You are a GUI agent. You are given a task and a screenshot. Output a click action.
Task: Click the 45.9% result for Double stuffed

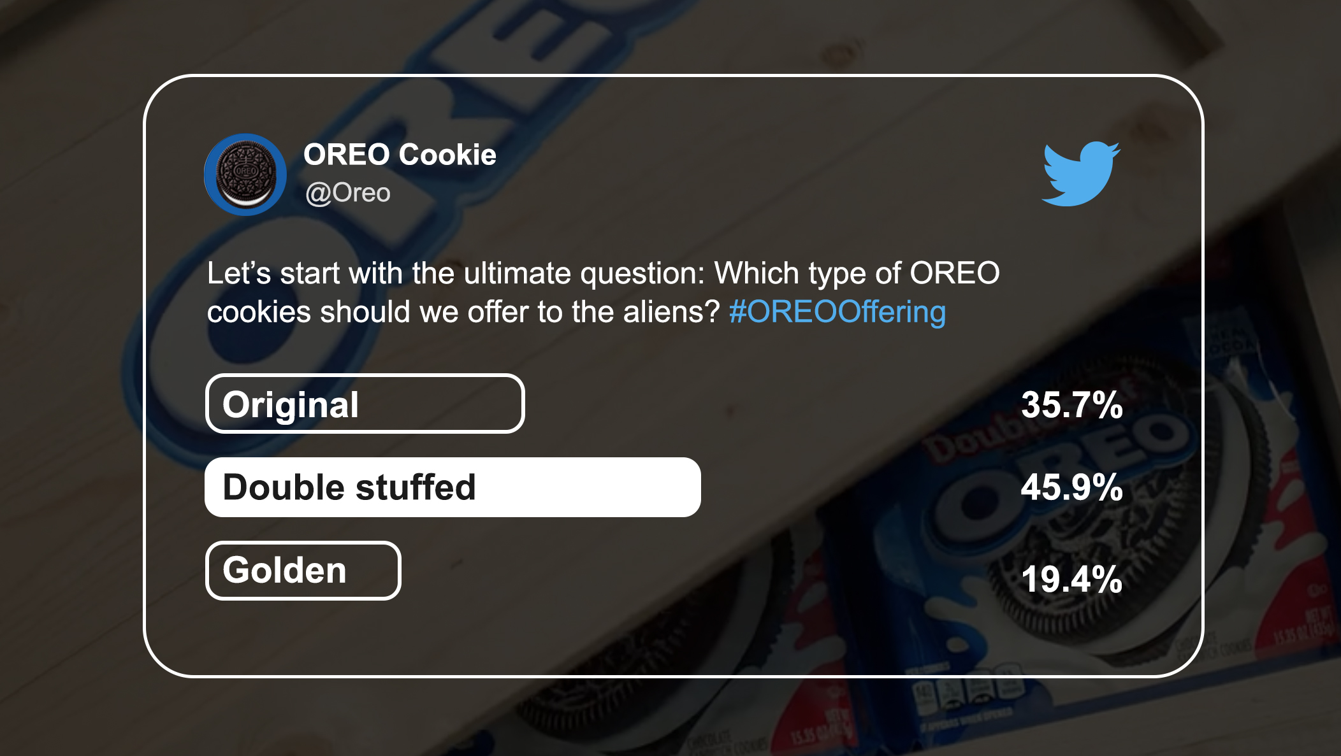coord(1071,488)
